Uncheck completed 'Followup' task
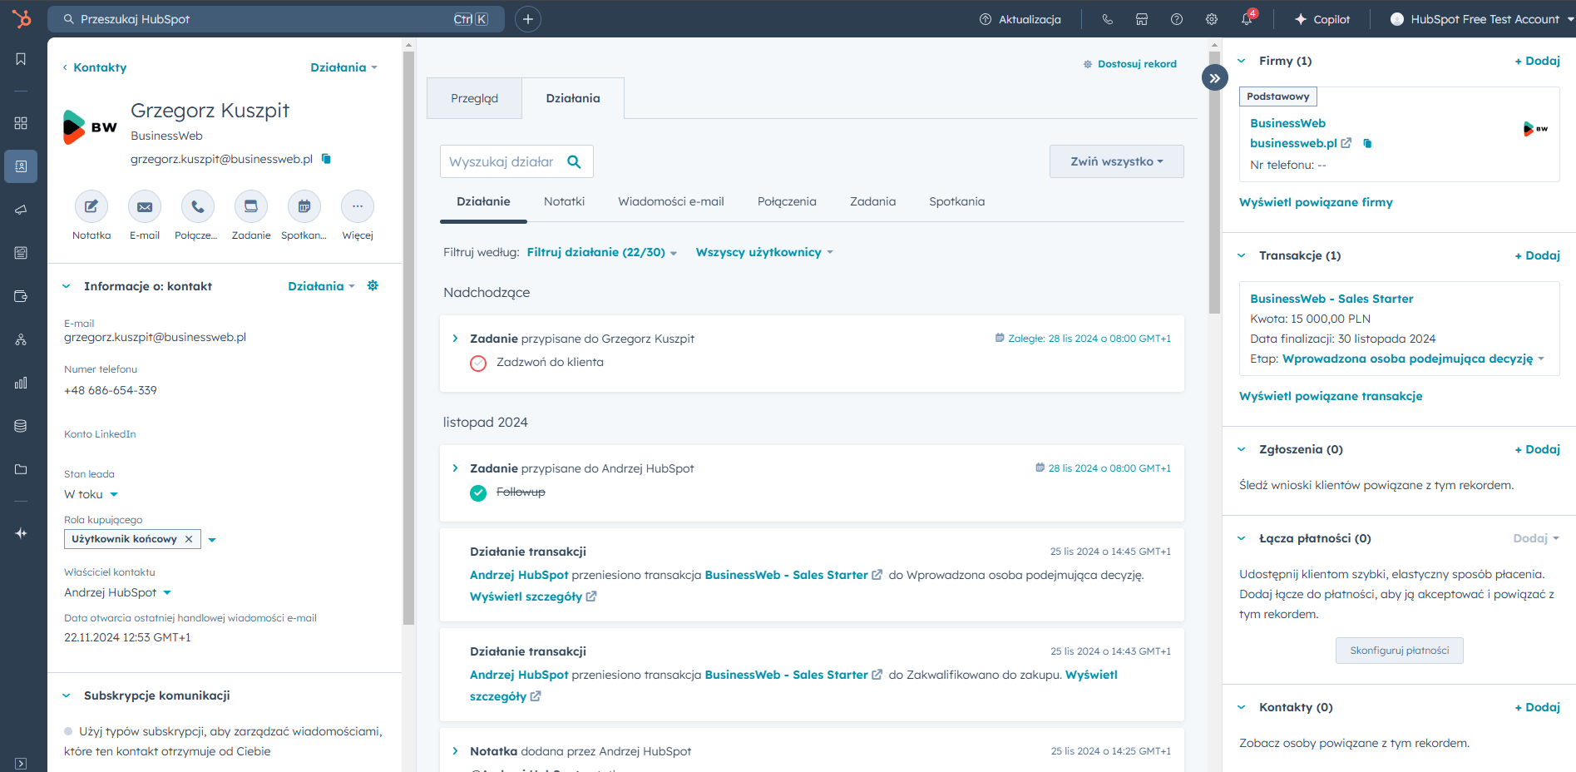1576x772 pixels. click(x=478, y=492)
